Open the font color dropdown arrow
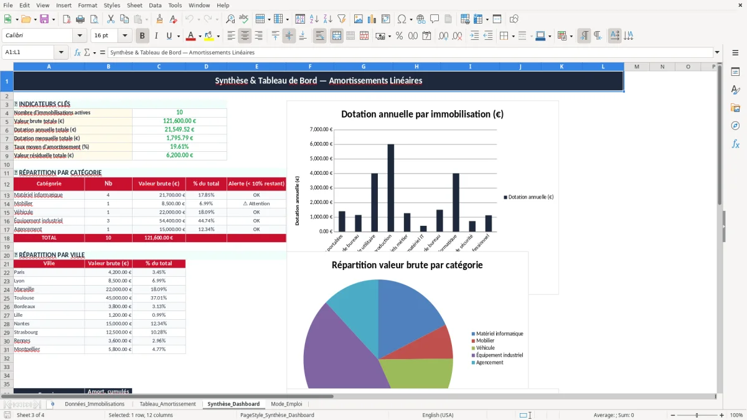The image size is (747, 420). coord(200,36)
